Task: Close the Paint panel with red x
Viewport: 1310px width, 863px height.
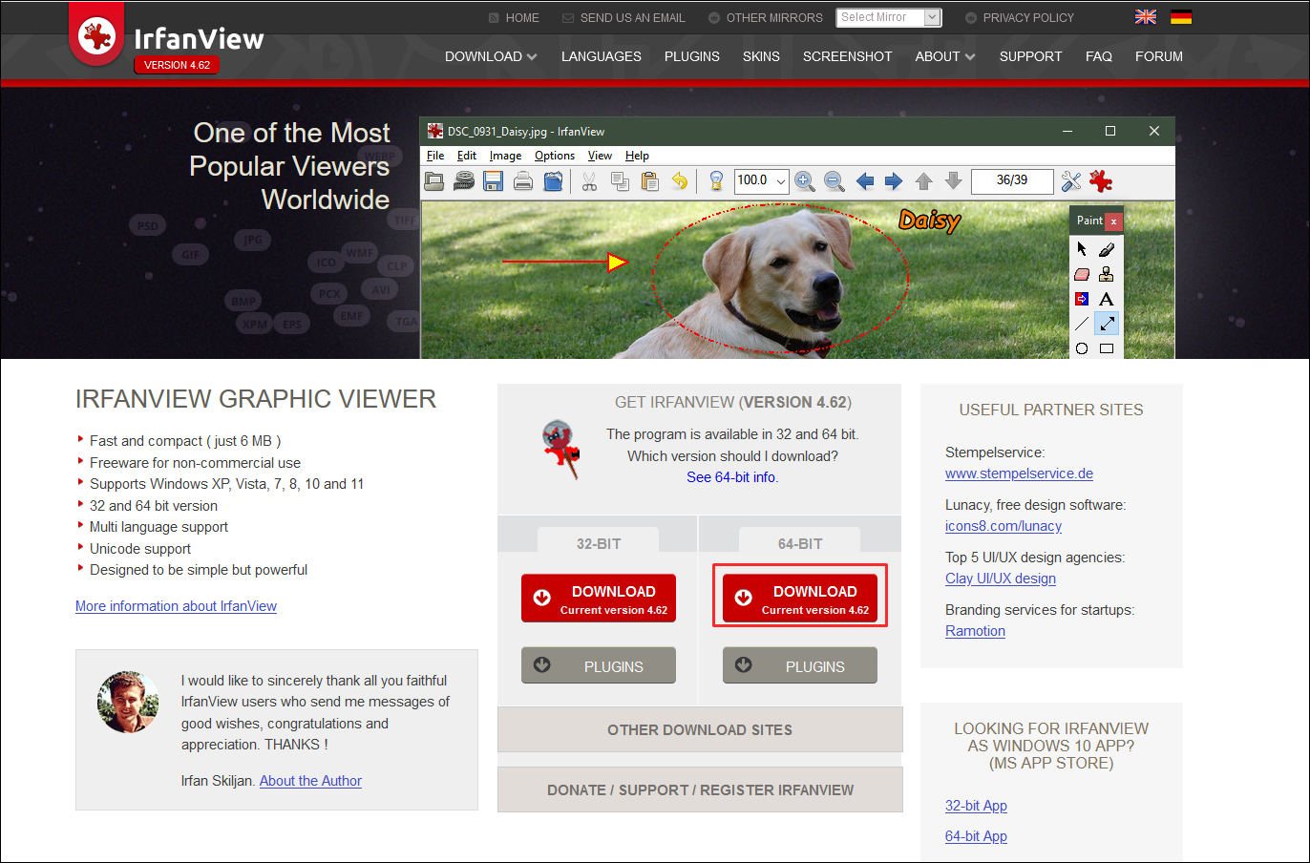Action: [x=1113, y=221]
